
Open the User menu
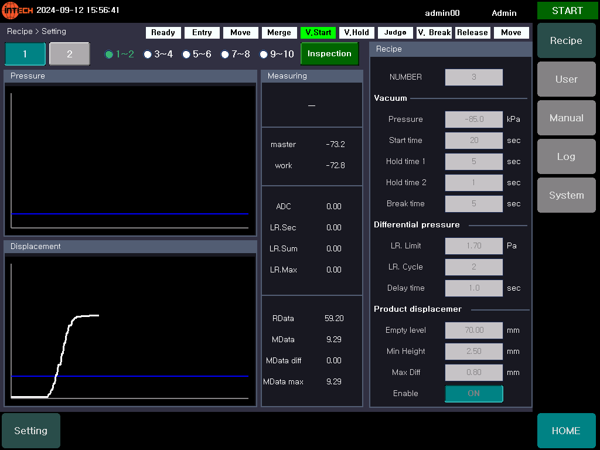tap(566, 79)
